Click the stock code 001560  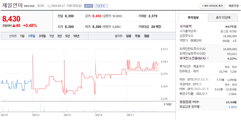(29, 6)
